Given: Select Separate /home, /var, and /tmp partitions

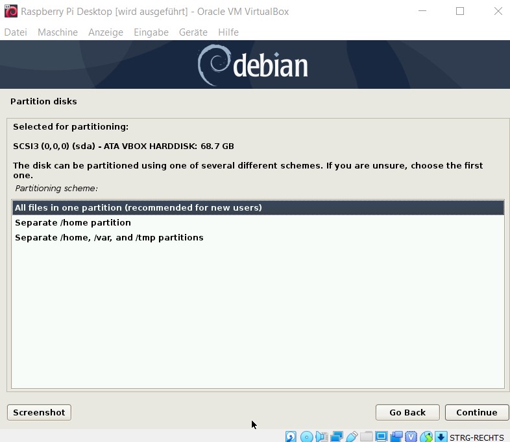Looking at the screenshot, I should pos(258,237).
